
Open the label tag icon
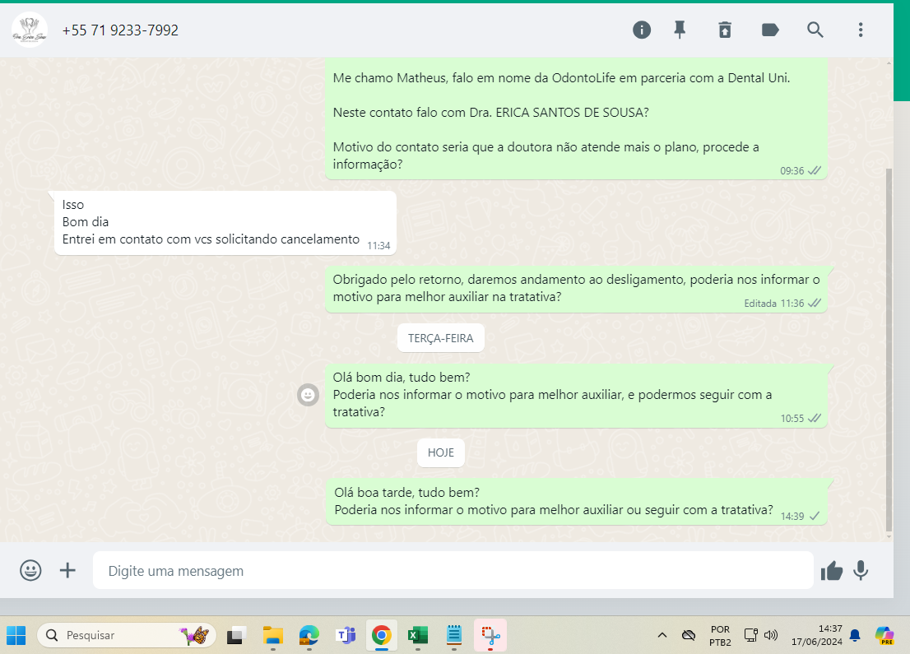[x=770, y=30]
